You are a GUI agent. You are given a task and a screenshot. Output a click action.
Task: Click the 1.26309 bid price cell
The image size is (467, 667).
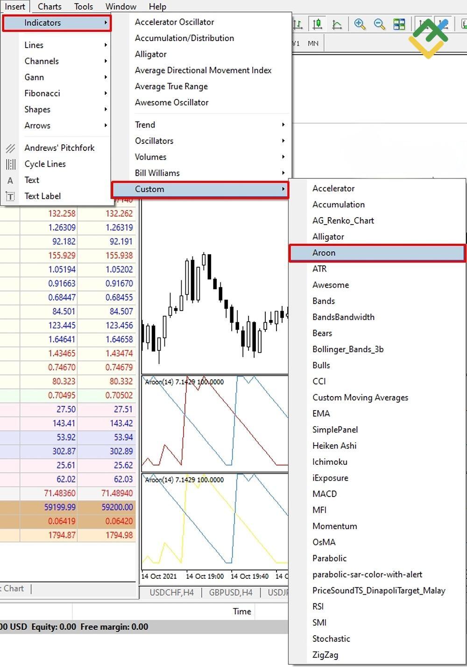point(49,227)
